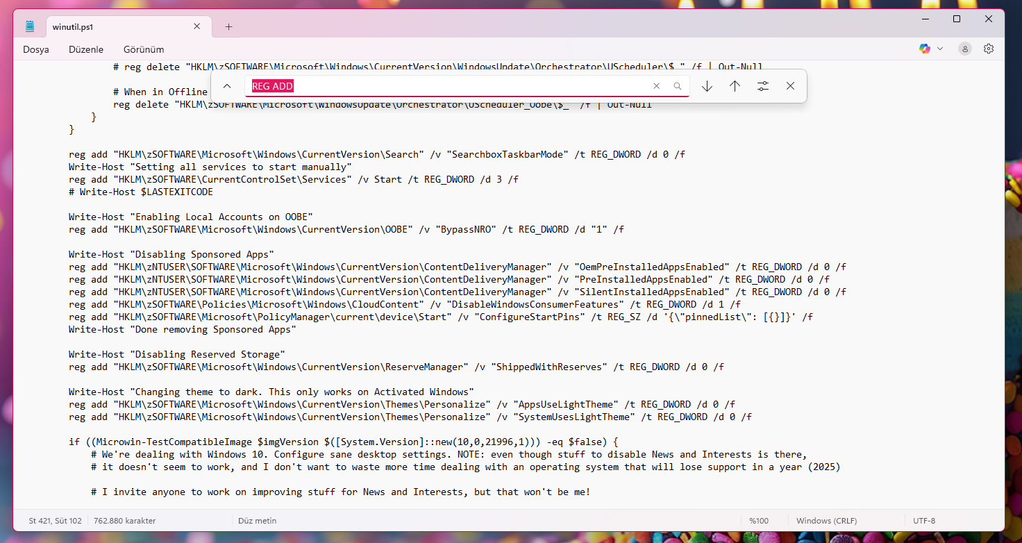The width and height of the screenshot is (1022, 543).
Task: Add a new tab with plus button
Action: click(x=228, y=27)
